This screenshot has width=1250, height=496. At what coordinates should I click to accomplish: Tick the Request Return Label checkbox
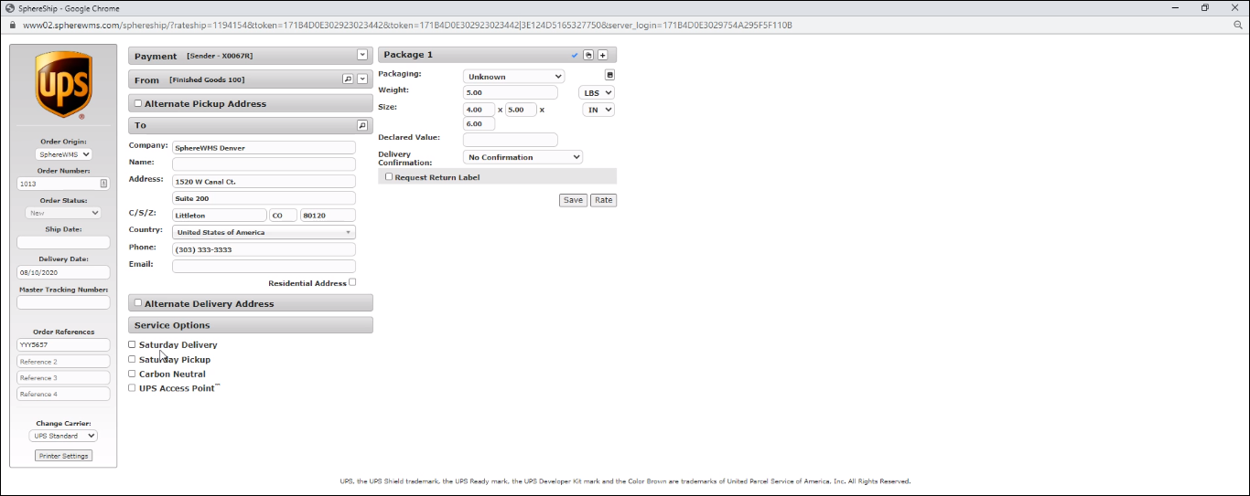pos(389,177)
